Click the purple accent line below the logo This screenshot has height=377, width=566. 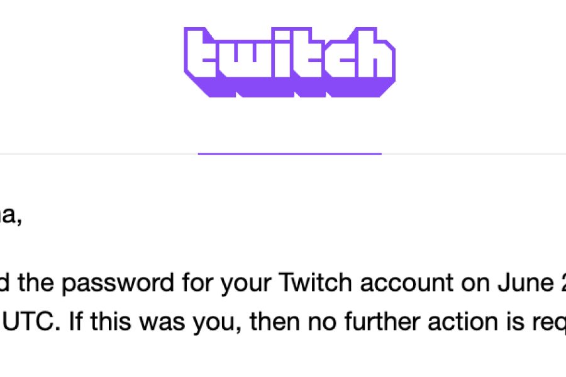point(290,153)
